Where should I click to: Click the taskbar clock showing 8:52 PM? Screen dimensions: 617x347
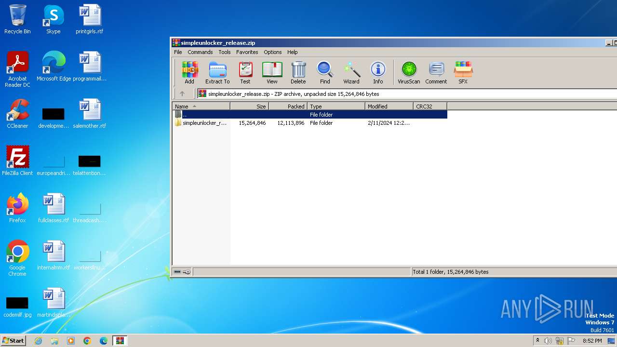pyautogui.click(x=592, y=341)
